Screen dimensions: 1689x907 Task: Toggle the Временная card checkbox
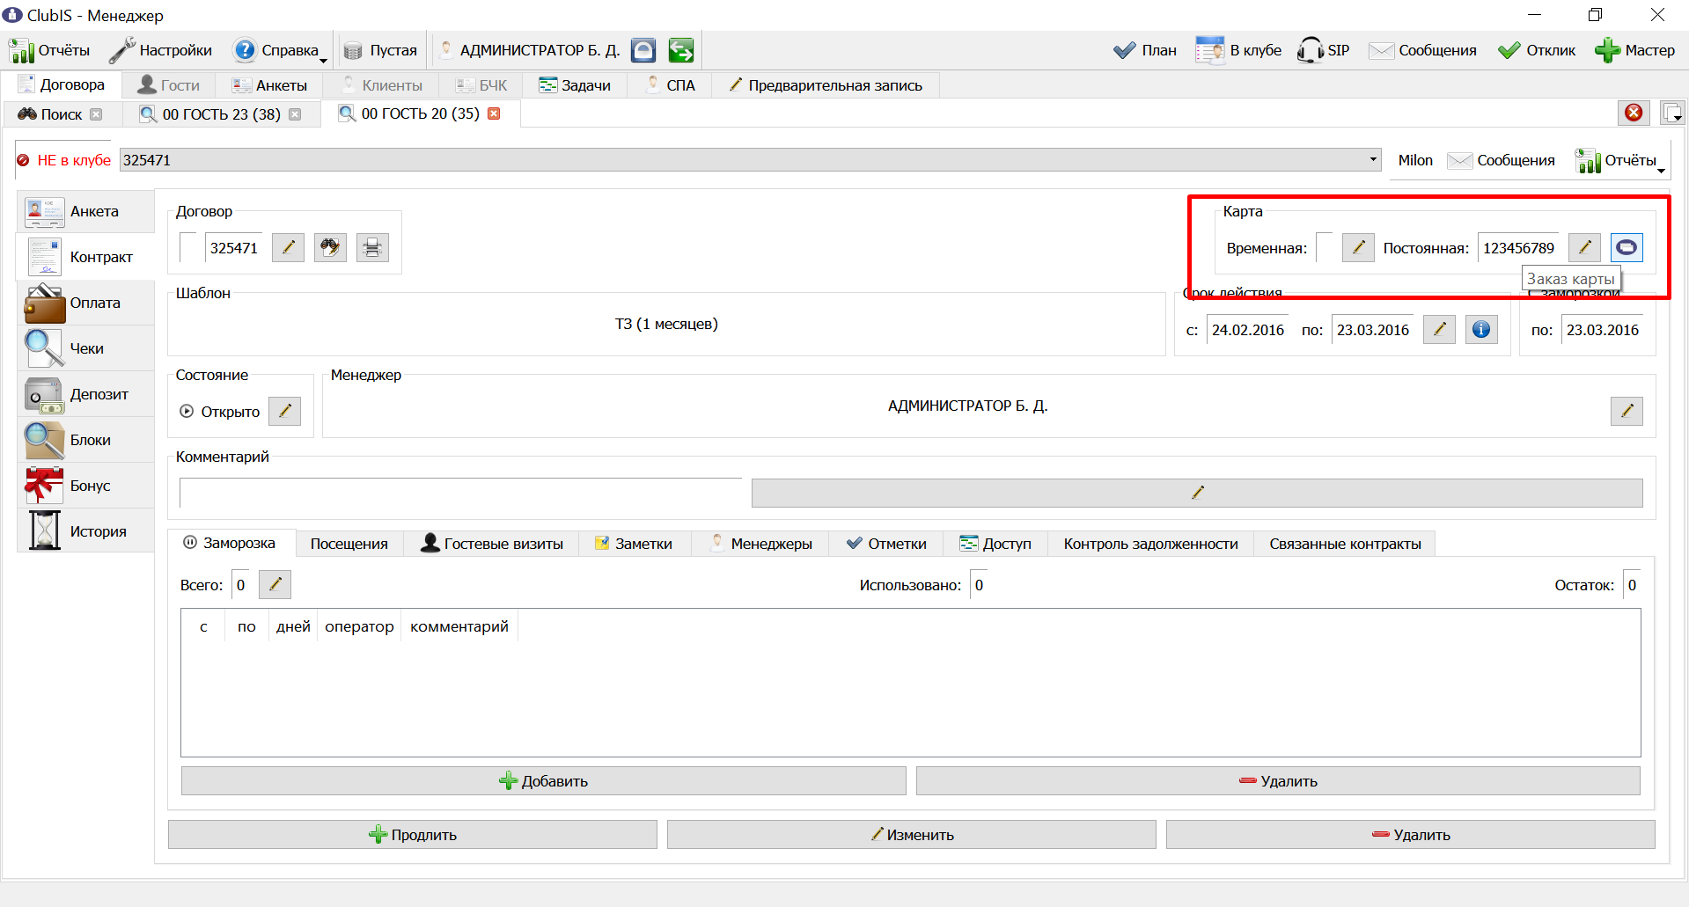point(1324,247)
